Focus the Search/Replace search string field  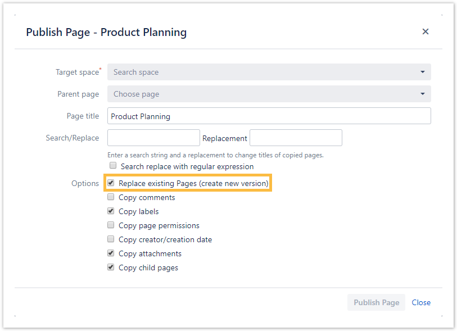point(153,138)
